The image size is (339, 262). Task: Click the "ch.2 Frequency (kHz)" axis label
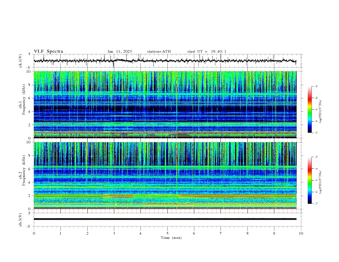[22, 170]
